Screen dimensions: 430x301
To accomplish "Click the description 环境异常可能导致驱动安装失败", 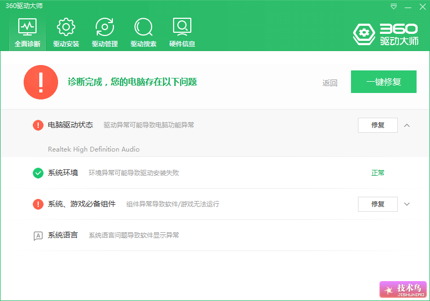I will [x=134, y=173].
